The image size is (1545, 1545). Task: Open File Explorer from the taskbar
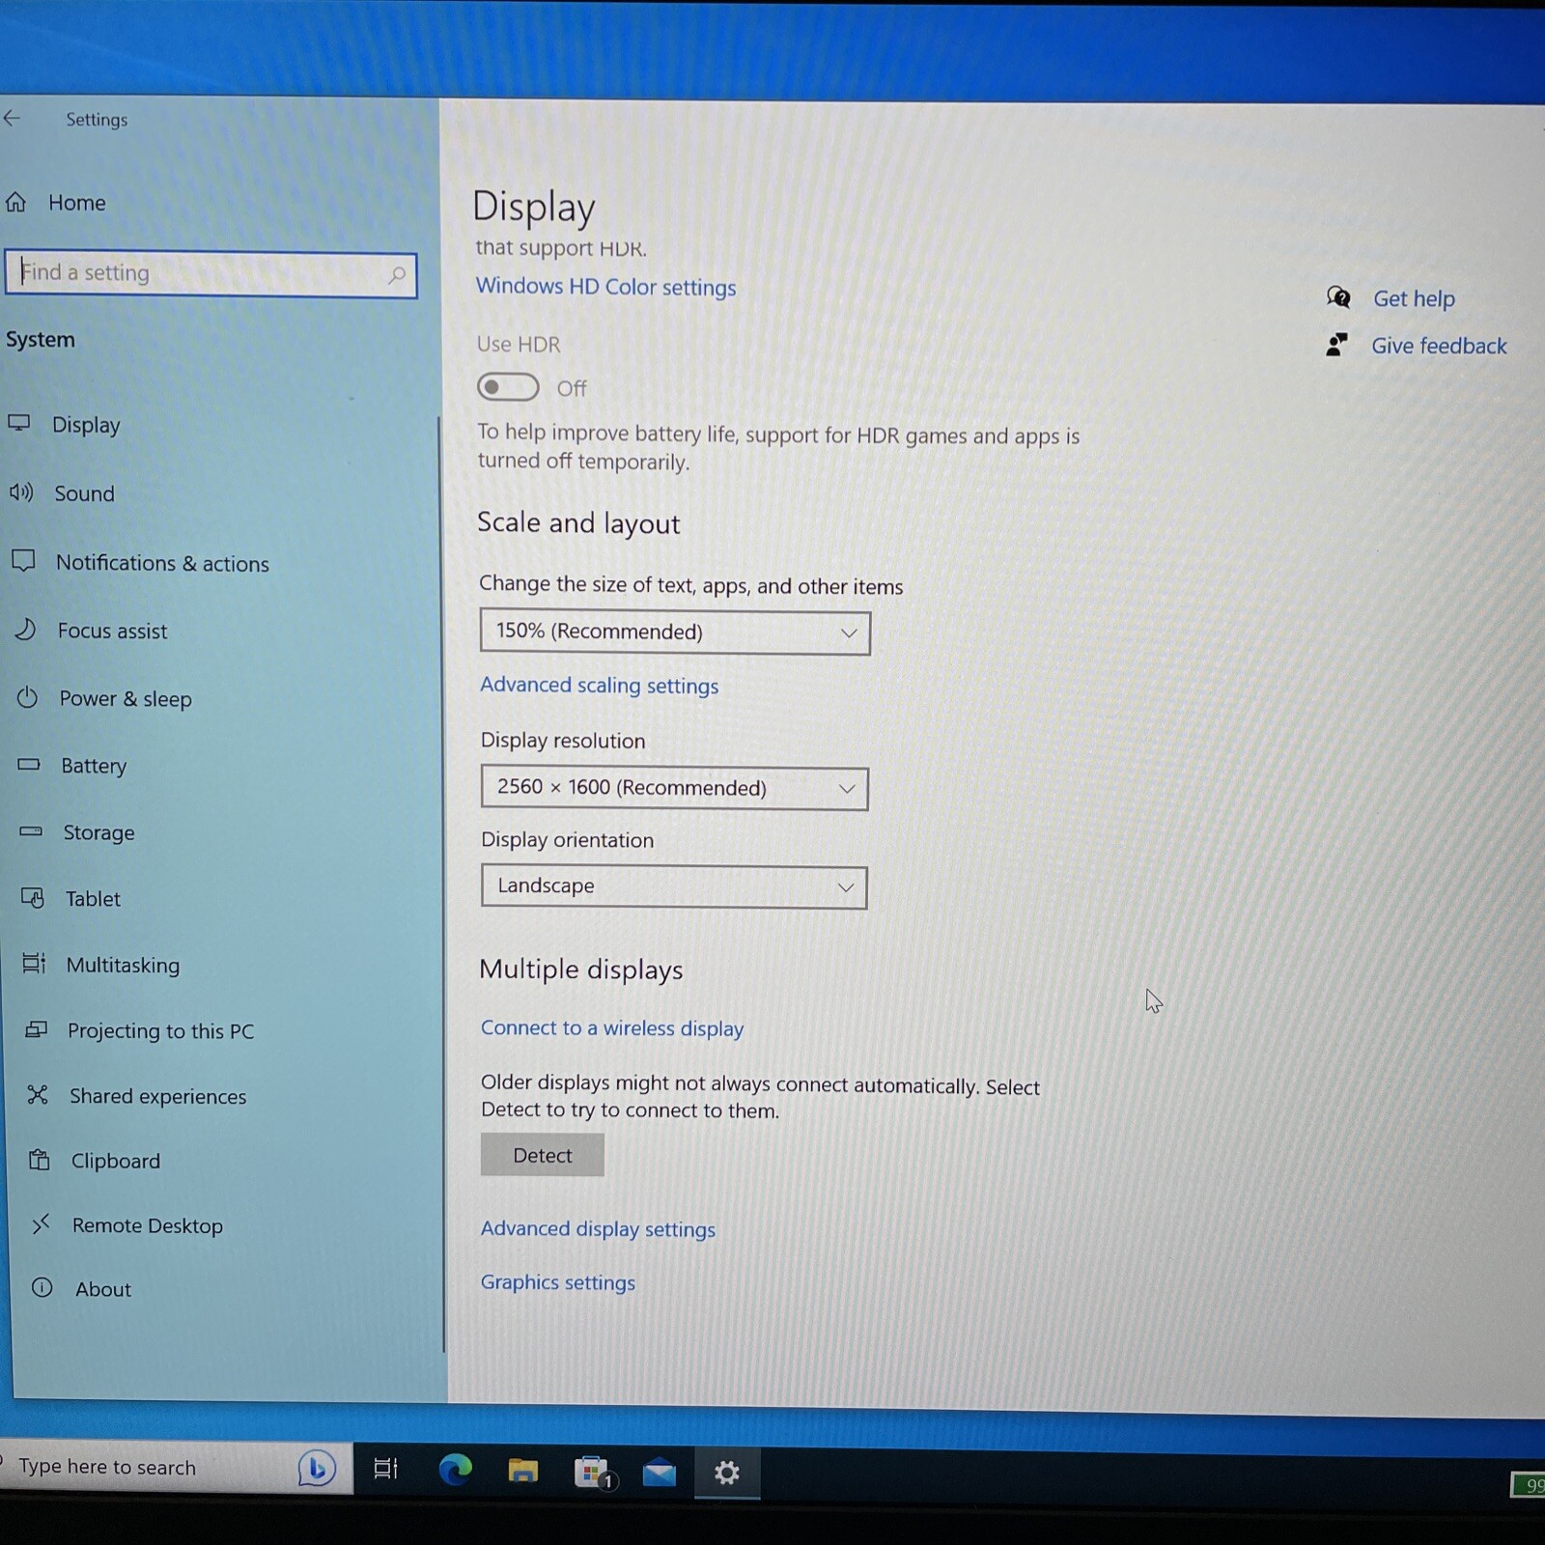coord(523,1471)
